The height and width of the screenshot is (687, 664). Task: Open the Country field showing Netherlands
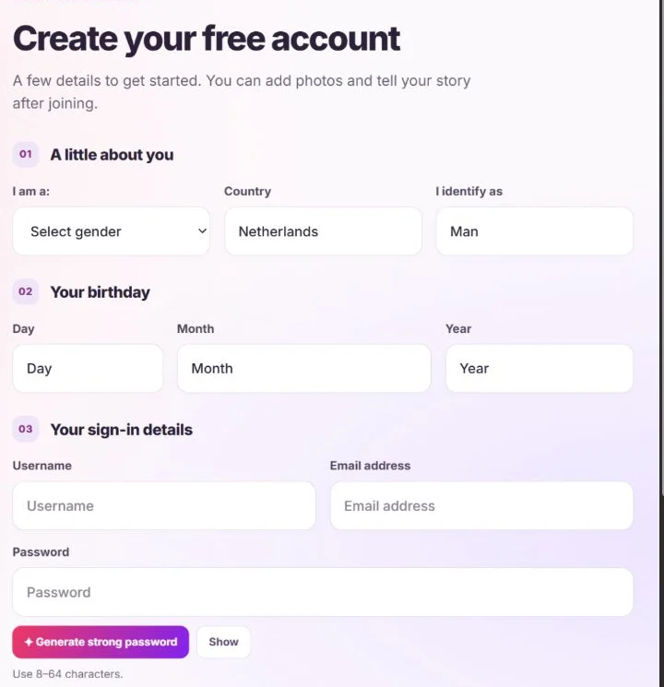[x=323, y=231]
